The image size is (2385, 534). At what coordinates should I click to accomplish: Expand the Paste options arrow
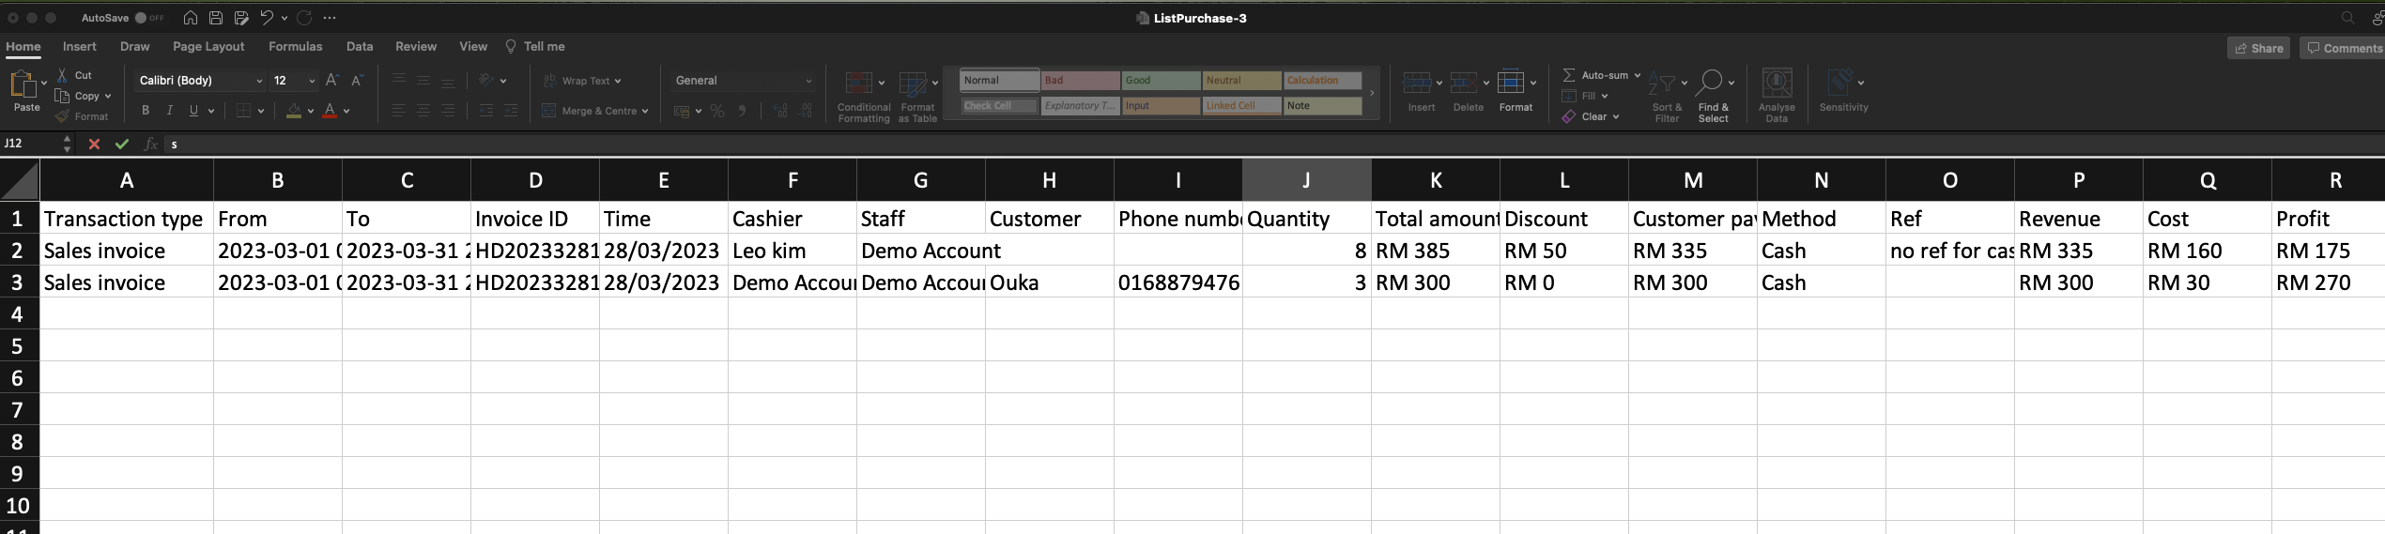(x=44, y=84)
